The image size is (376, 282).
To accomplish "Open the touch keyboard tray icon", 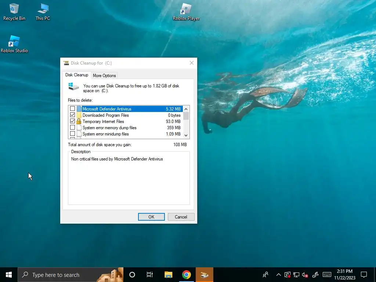I will click(327, 275).
